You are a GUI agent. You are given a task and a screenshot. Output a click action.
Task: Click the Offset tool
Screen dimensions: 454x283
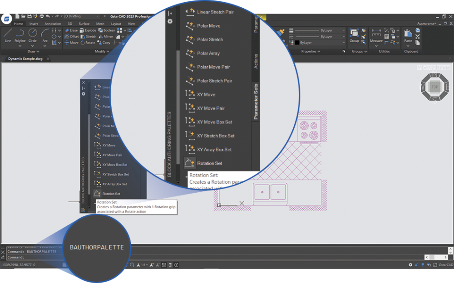(x=72, y=36)
